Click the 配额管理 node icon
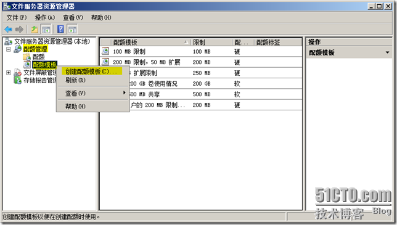The image size is (397, 225). pyautogui.click(x=17, y=49)
